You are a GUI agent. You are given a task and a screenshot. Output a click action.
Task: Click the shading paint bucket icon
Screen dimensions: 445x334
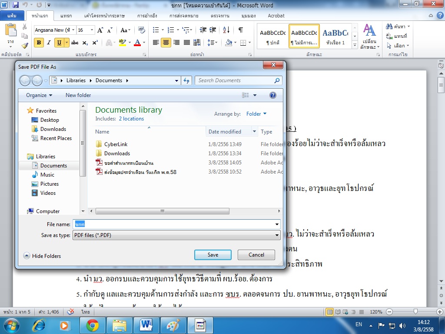pyautogui.click(x=229, y=43)
